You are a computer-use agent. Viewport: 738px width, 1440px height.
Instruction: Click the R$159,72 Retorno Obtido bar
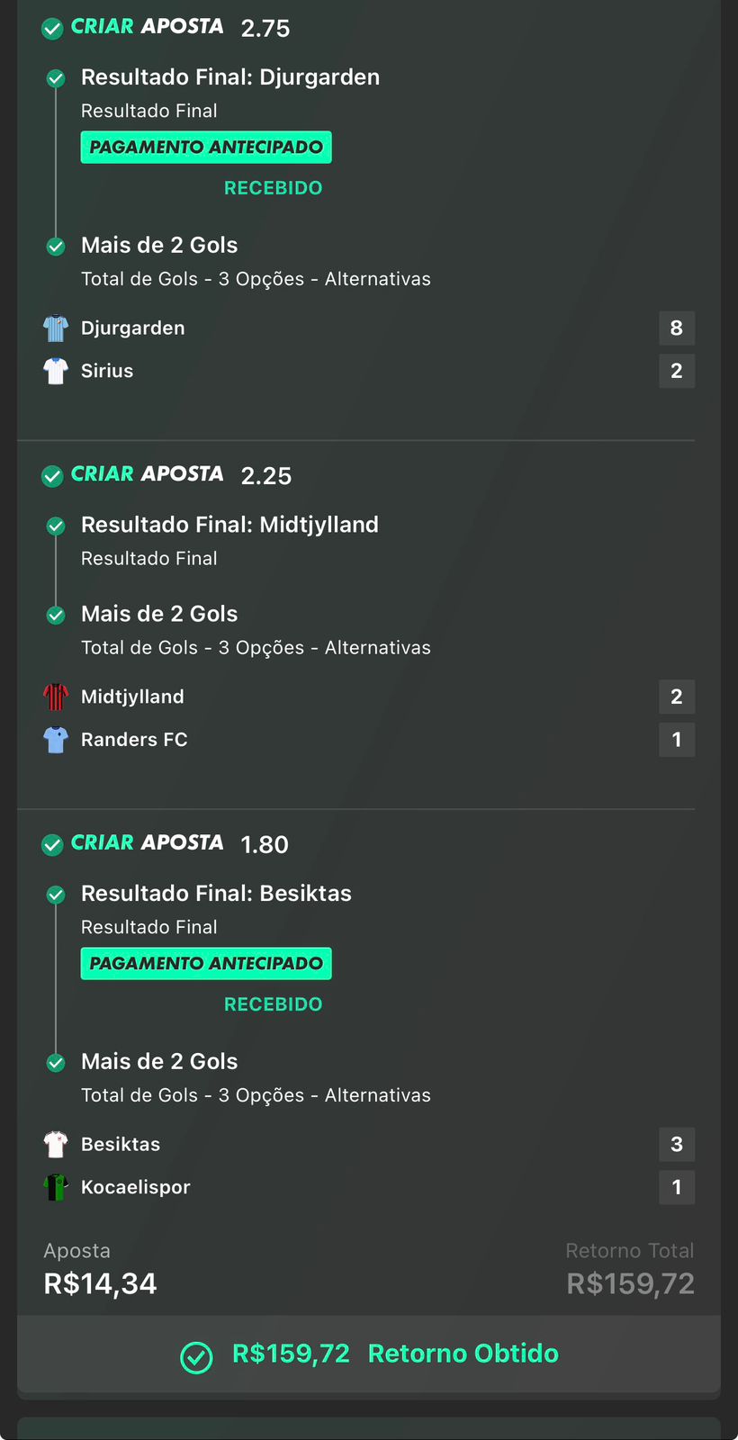pyautogui.click(x=369, y=1354)
